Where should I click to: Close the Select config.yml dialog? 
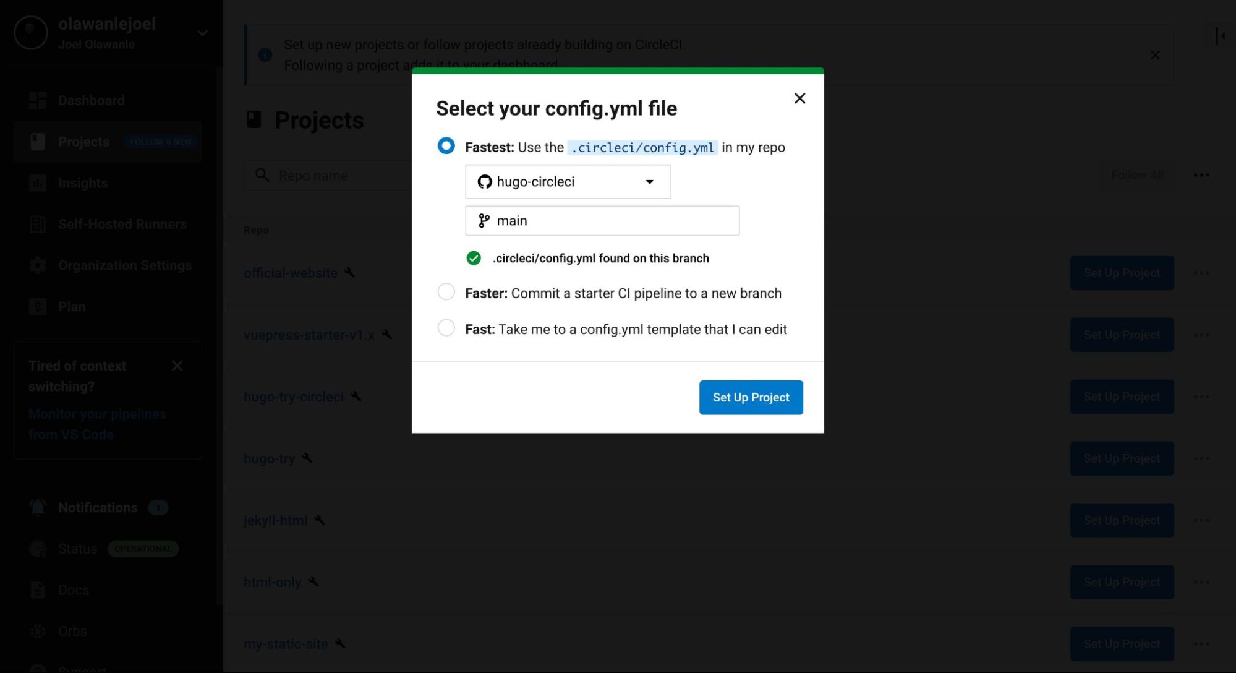click(x=799, y=98)
